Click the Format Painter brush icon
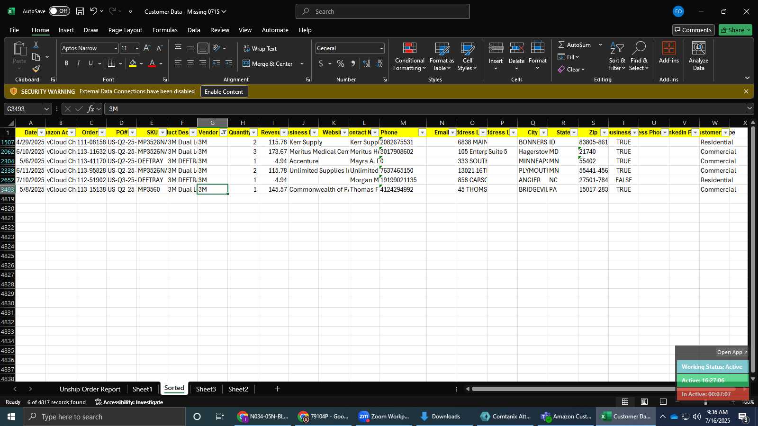This screenshot has height=426, width=758. click(x=36, y=69)
